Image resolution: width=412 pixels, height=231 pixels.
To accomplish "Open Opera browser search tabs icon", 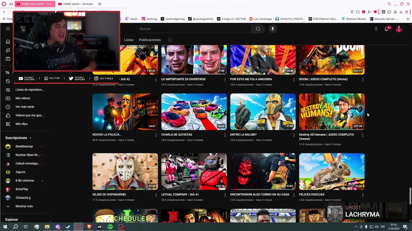I will click(389, 4).
